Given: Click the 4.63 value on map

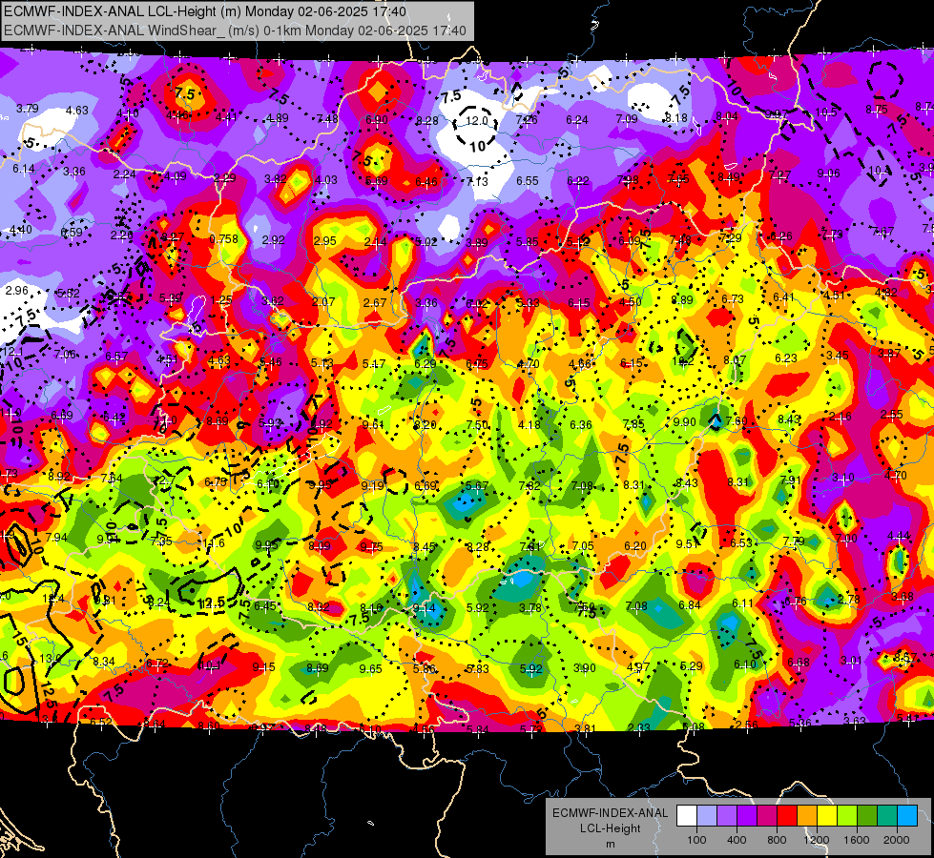Looking at the screenshot, I should click(77, 111).
